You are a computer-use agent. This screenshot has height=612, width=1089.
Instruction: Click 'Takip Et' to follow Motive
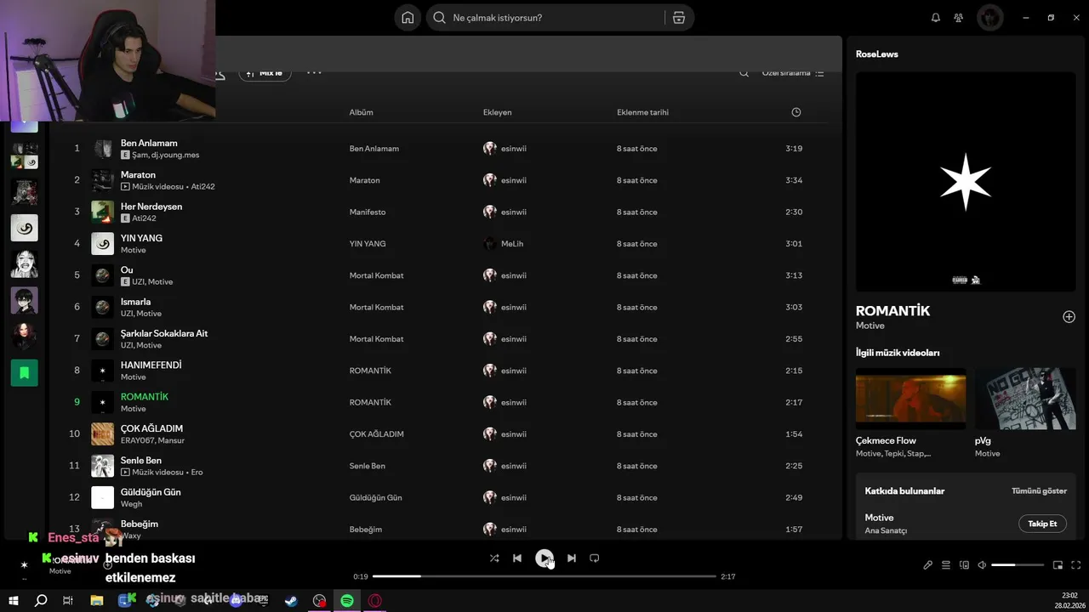(1042, 524)
